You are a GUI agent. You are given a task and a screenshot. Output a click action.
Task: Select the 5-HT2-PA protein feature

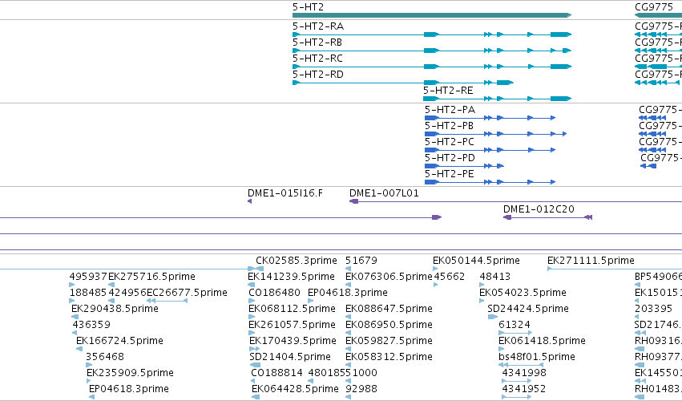coord(490,118)
